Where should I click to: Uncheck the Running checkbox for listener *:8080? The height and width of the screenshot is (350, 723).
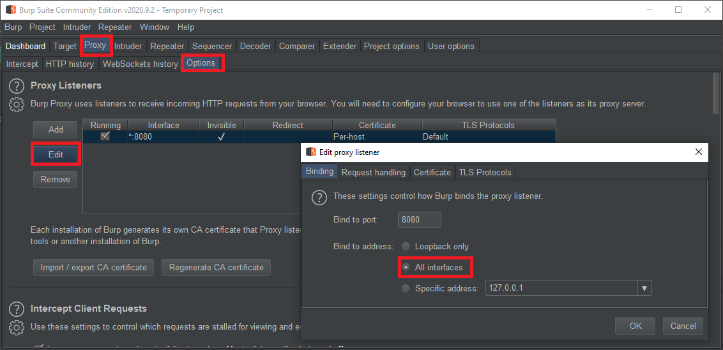tap(105, 136)
